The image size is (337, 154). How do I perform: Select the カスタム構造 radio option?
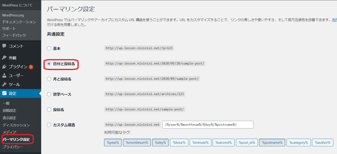coord(49,125)
